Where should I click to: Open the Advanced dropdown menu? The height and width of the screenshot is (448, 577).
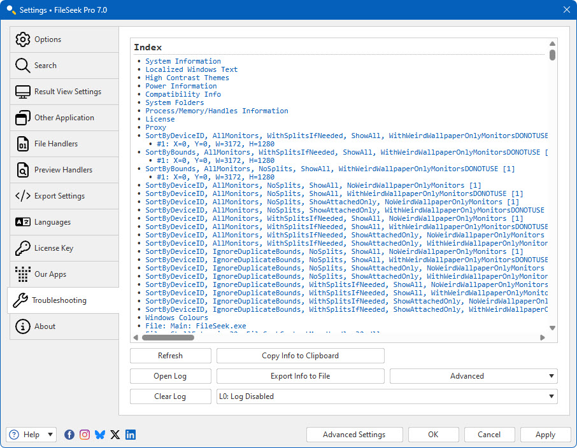[x=474, y=376]
